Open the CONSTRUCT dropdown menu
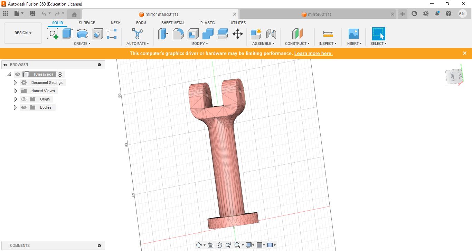This screenshot has height=251, width=472. [x=297, y=44]
